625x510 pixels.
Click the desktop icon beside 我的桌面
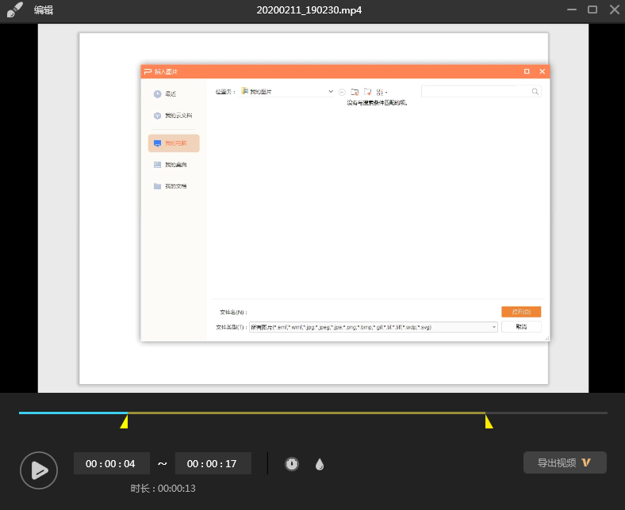point(158,165)
